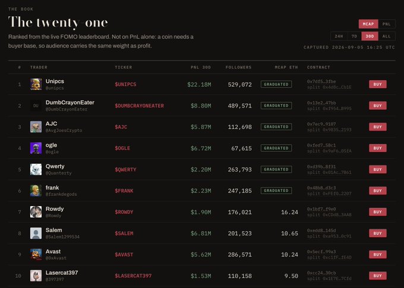
Task: Open AJC avatar image
Action: pos(36,127)
